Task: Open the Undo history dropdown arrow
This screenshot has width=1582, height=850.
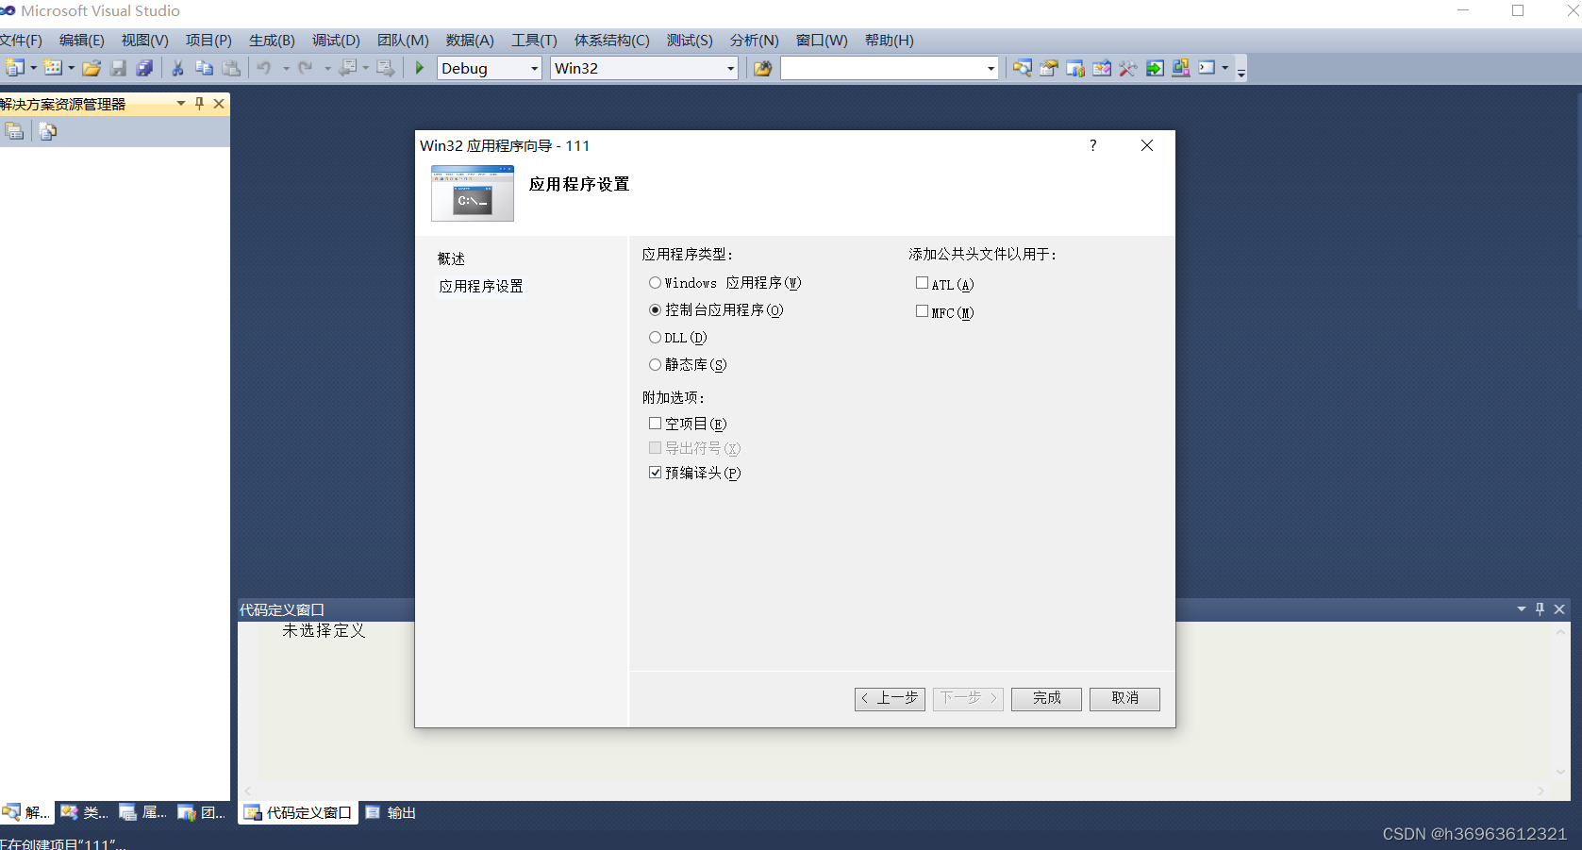Action: click(285, 68)
